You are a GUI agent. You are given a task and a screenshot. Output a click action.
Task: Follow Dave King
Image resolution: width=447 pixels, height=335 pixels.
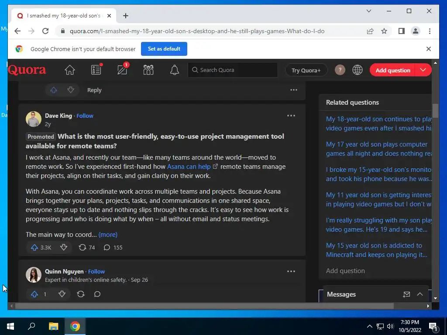pyautogui.click(x=85, y=116)
